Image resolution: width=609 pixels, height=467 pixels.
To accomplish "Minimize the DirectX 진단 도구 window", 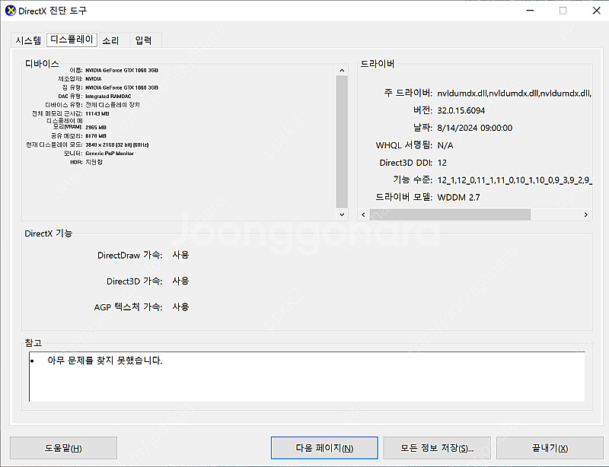I will 530,11.
